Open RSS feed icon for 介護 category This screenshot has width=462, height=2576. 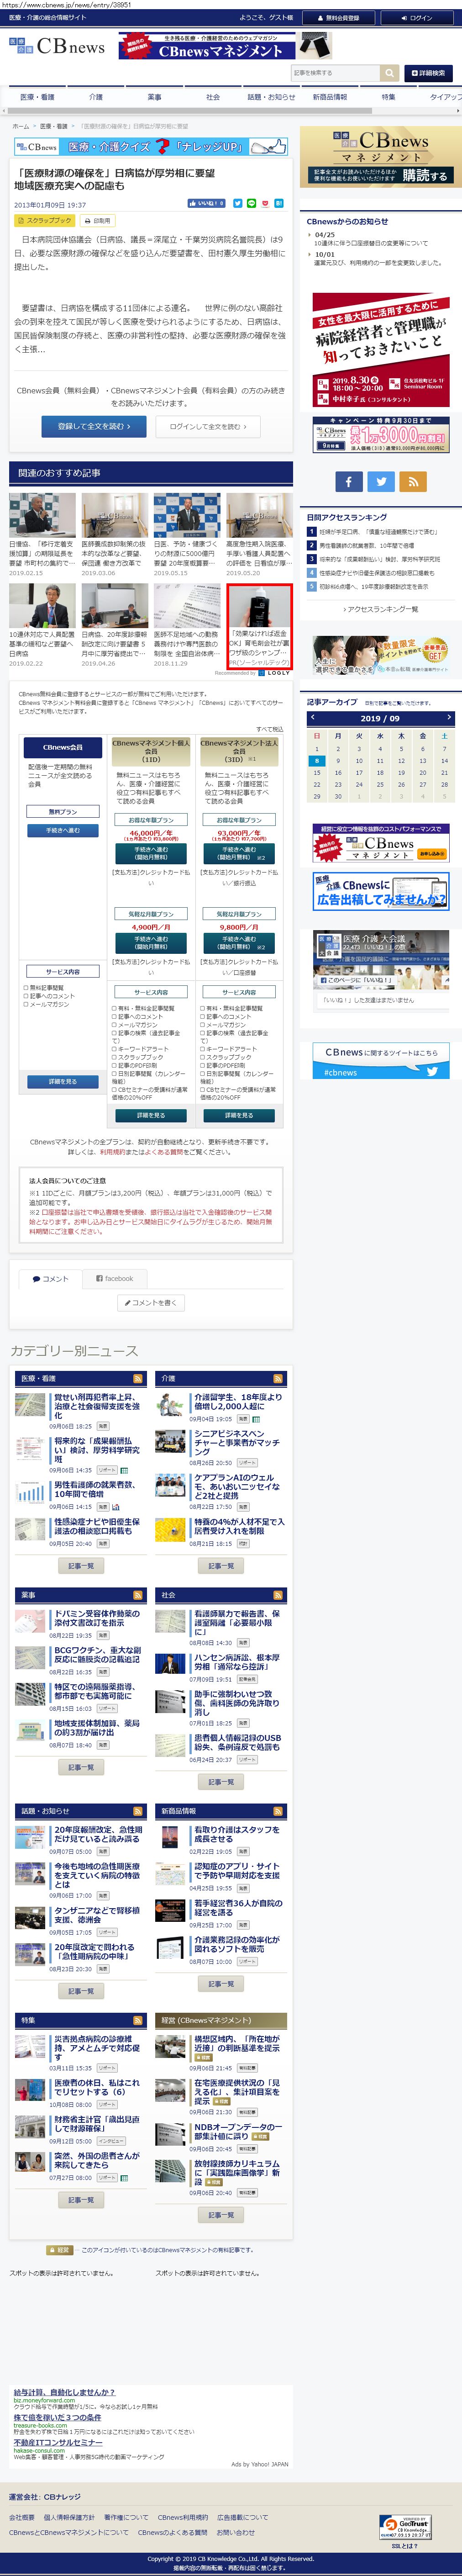click(x=278, y=1378)
